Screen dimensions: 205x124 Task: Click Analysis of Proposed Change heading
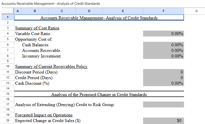pos(99,94)
